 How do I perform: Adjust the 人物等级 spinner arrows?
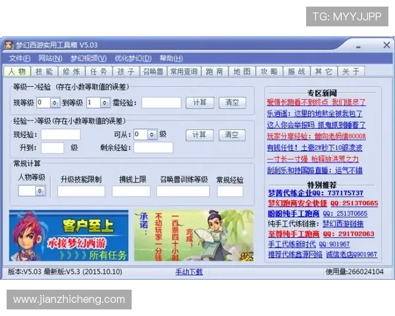(40, 191)
